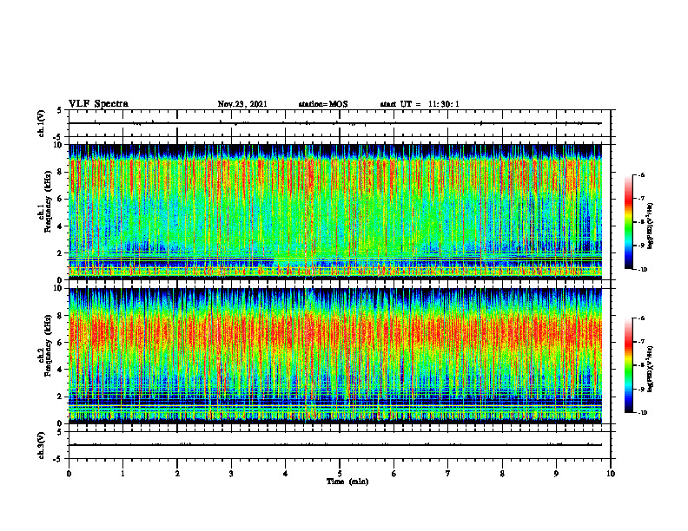Click the "-10" value on the ch.2 color bar
Screen dimensions: 688x531
(642, 413)
